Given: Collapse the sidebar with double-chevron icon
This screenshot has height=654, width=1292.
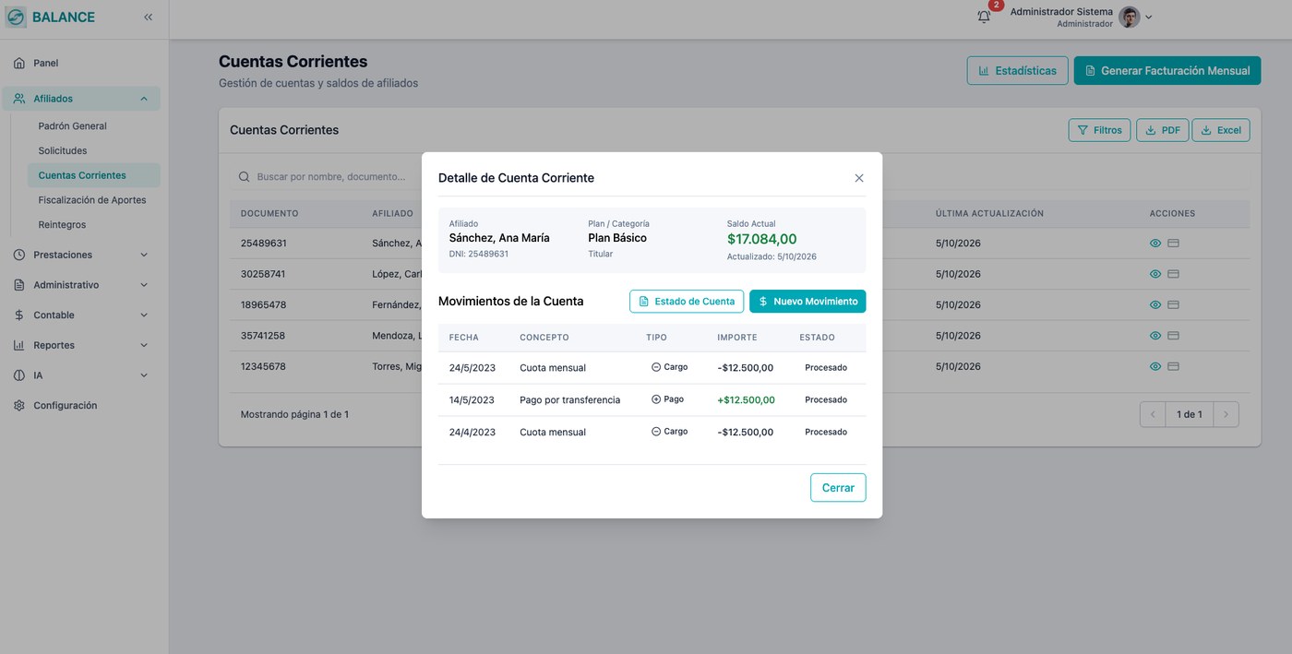Looking at the screenshot, I should tap(149, 17).
